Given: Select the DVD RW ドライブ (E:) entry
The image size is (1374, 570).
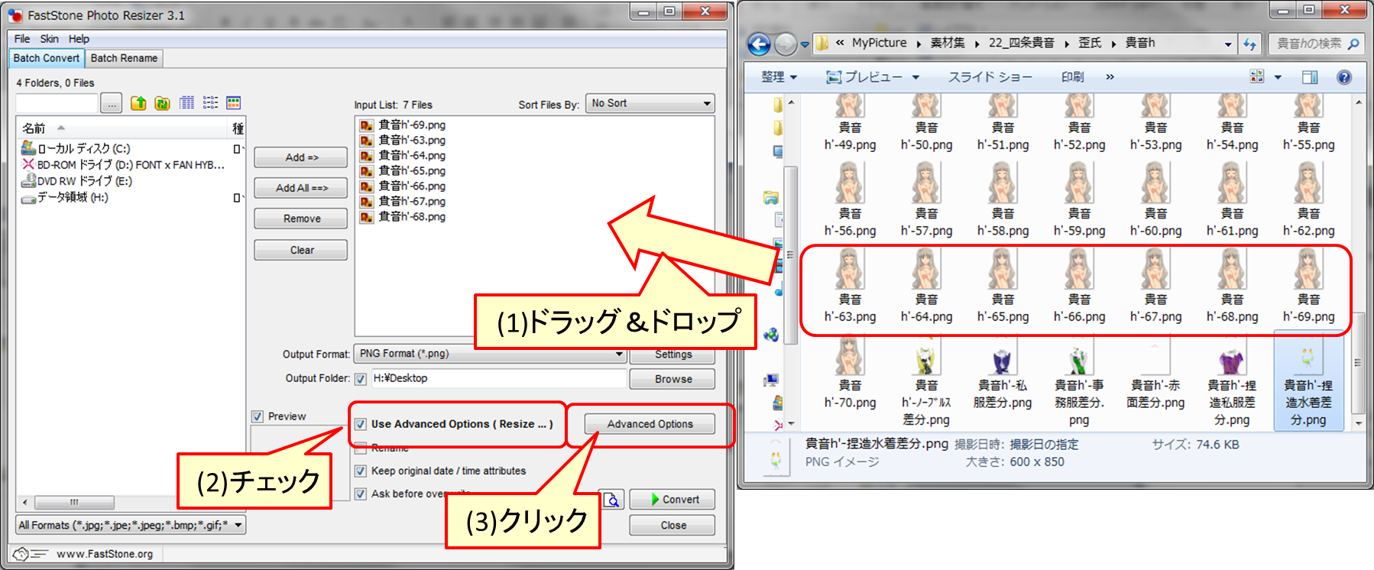Looking at the screenshot, I should tap(76, 181).
